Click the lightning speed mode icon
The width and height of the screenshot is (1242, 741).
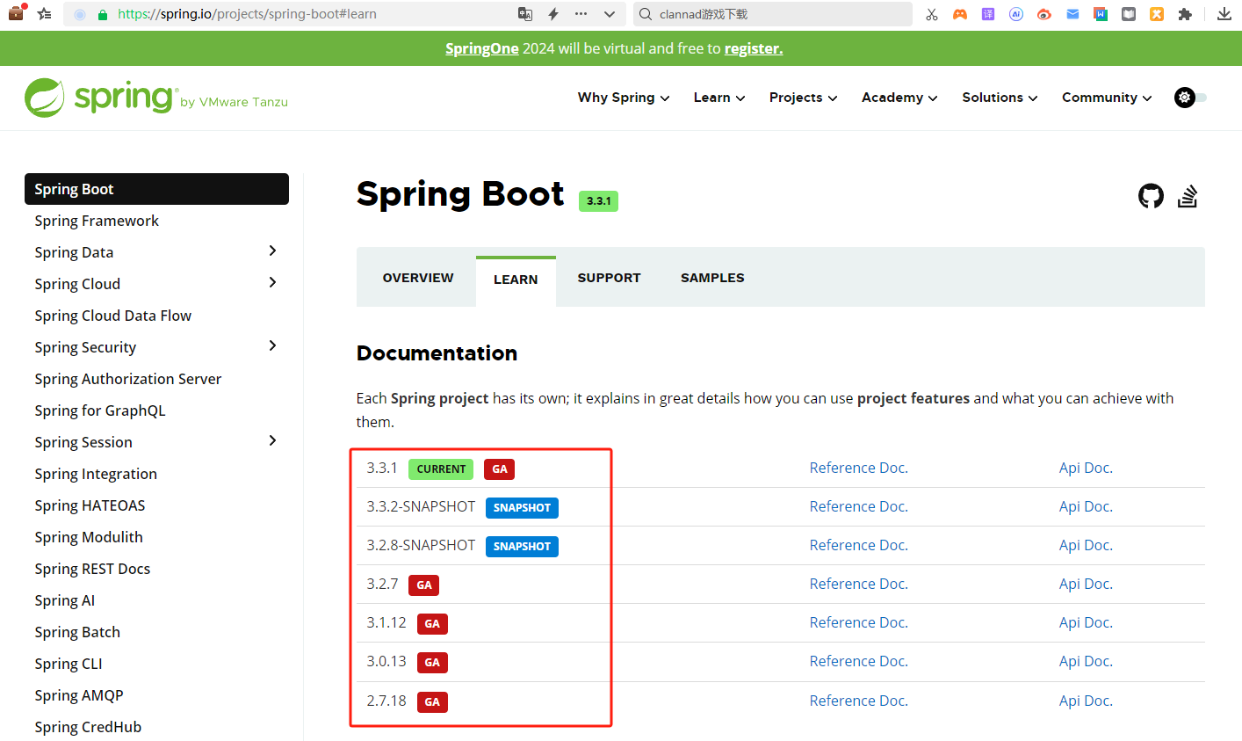click(x=553, y=14)
